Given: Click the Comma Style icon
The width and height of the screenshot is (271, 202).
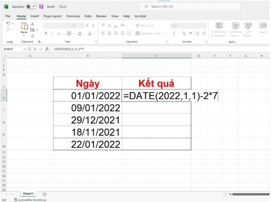Looking at the screenshot, I should pos(190,33).
